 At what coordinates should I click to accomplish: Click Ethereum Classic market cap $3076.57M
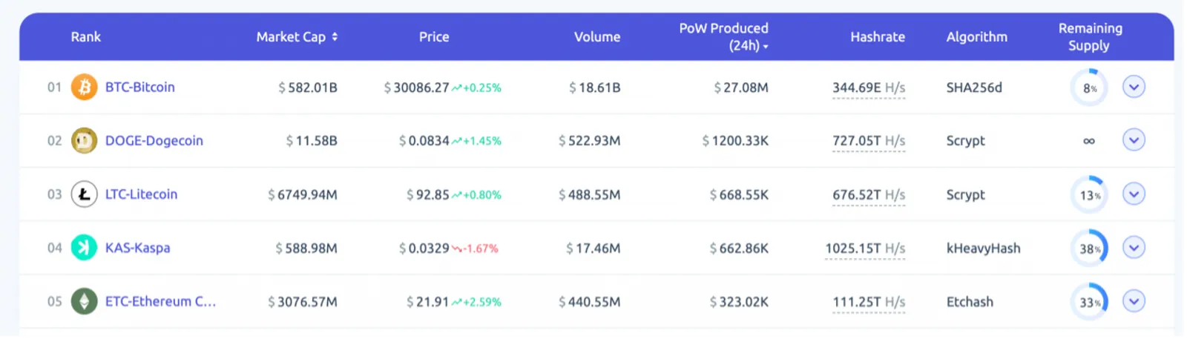(303, 302)
